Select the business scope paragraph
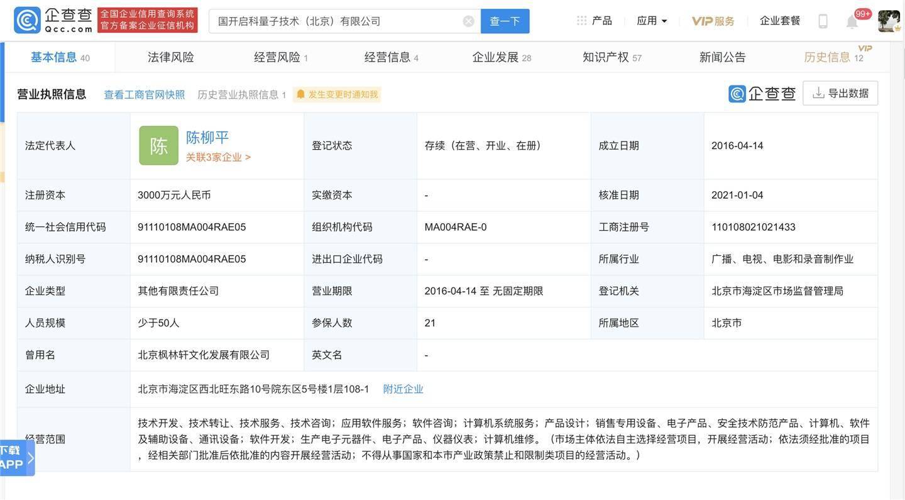 pos(503,439)
